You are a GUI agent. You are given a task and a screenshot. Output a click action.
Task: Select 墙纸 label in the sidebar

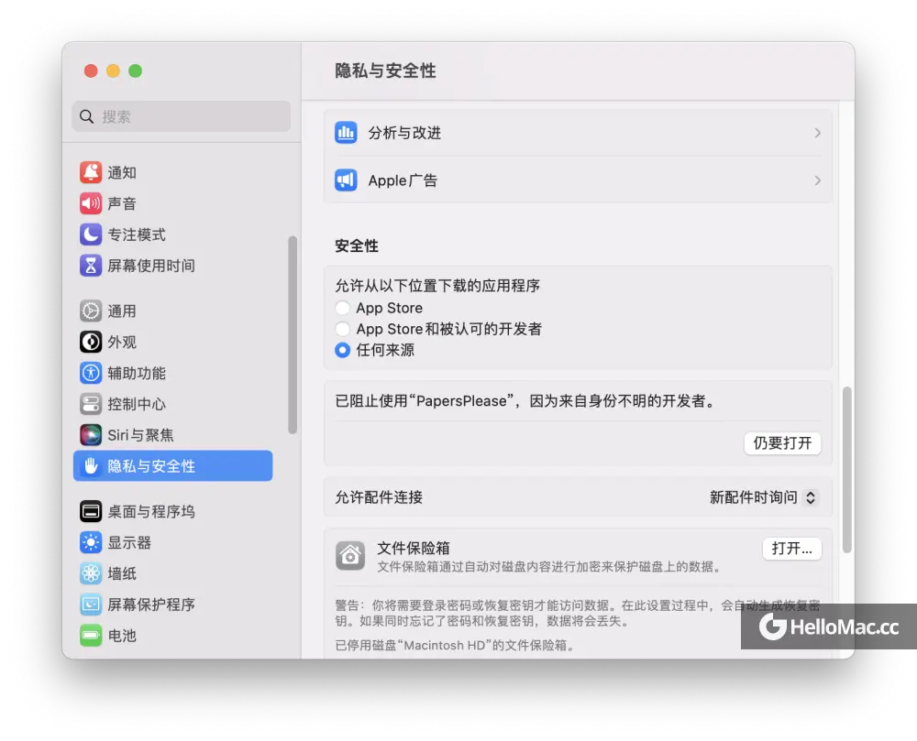click(x=122, y=574)
